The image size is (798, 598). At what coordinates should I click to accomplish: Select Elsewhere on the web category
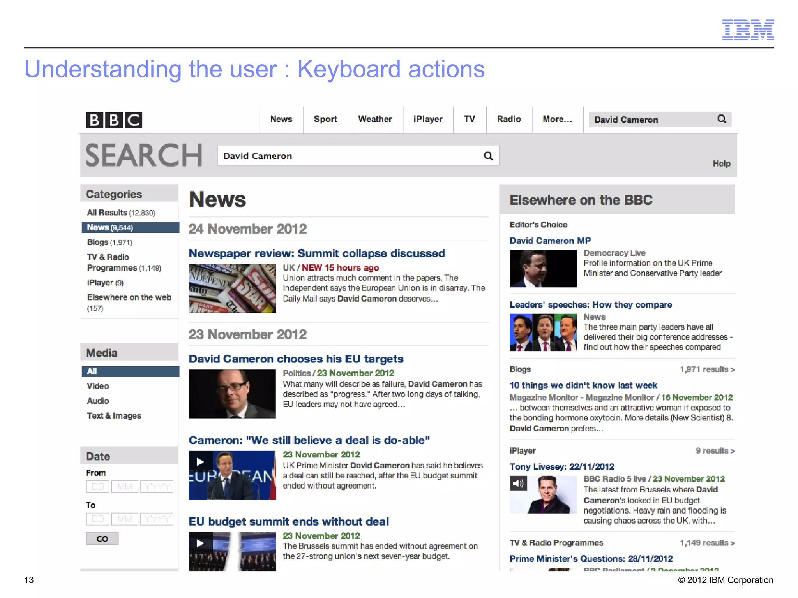[129, 303]
